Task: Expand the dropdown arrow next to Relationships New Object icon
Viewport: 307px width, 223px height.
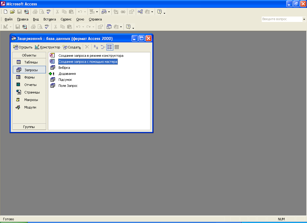Action: (x=152, y=12)
